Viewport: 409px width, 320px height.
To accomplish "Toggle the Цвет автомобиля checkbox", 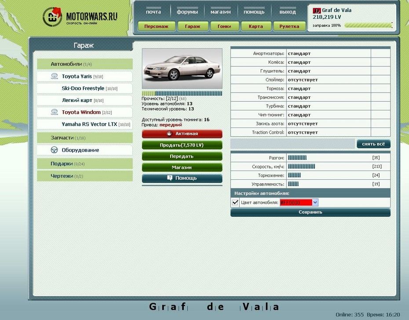I will click(x=235, y=202).
